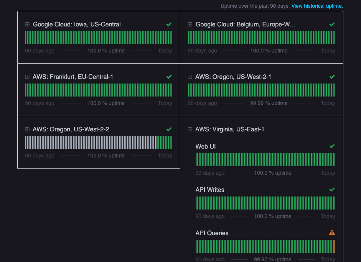Screen dimensions: 361x262
Task: Select the AWS: Frankfurt, EU-Central-1 title
Action: 73,77
